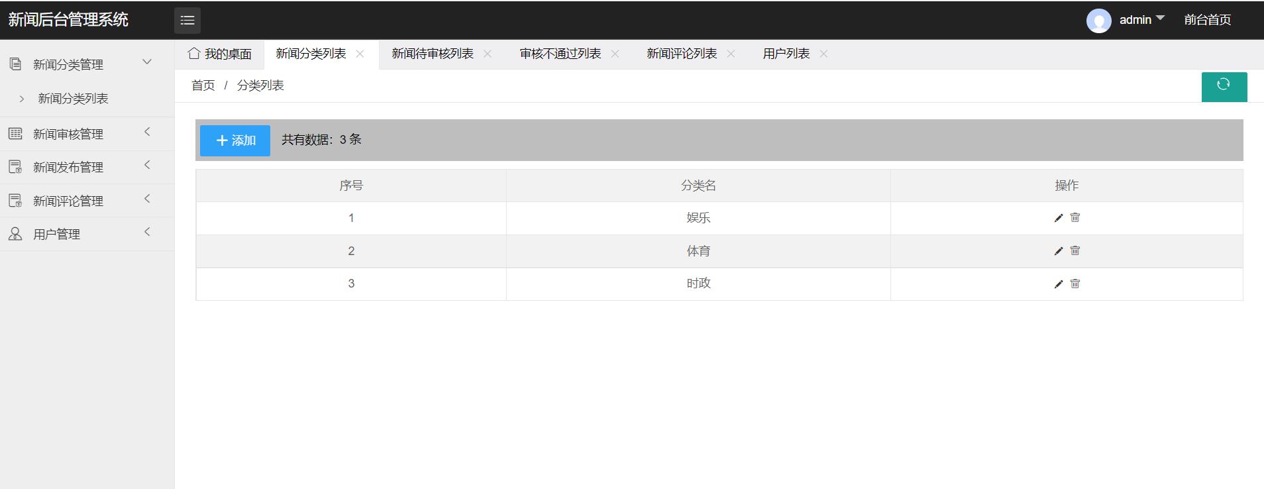Click the 新闻后台管理系统 title
Viewport: 1264px width, 489px height.
tap(68, 20)
